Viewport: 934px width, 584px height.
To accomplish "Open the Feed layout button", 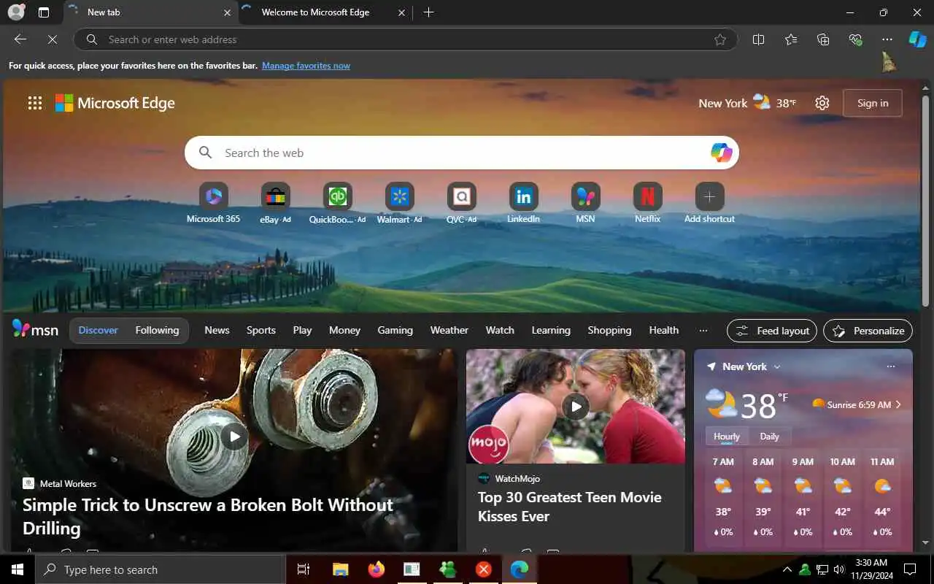I will click(x=772, y=331).
